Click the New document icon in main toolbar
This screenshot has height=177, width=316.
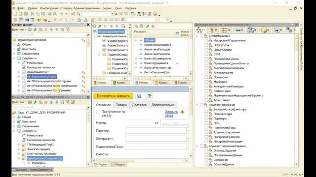15,14
